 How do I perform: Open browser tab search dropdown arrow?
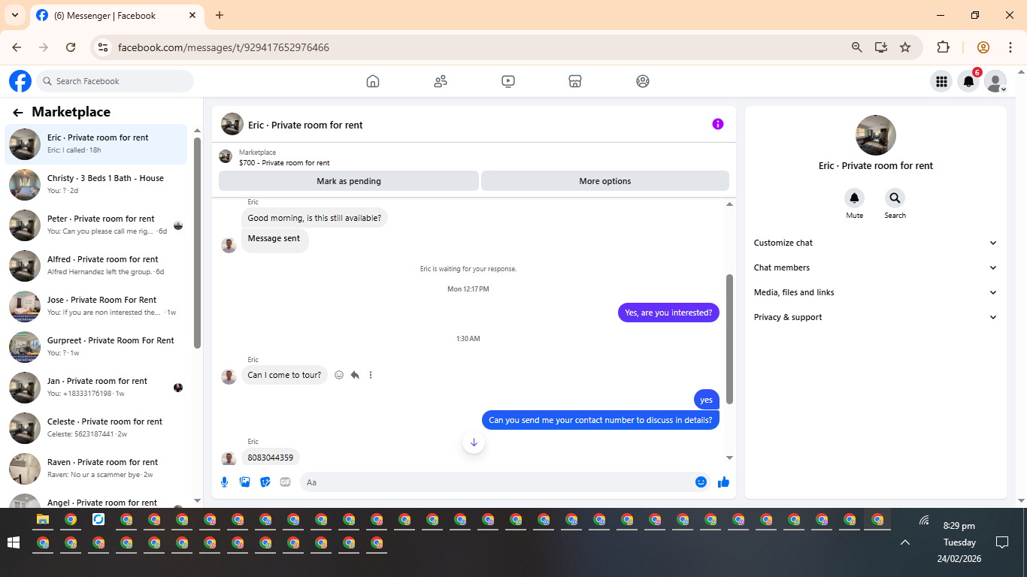click(x=14, y=15)
